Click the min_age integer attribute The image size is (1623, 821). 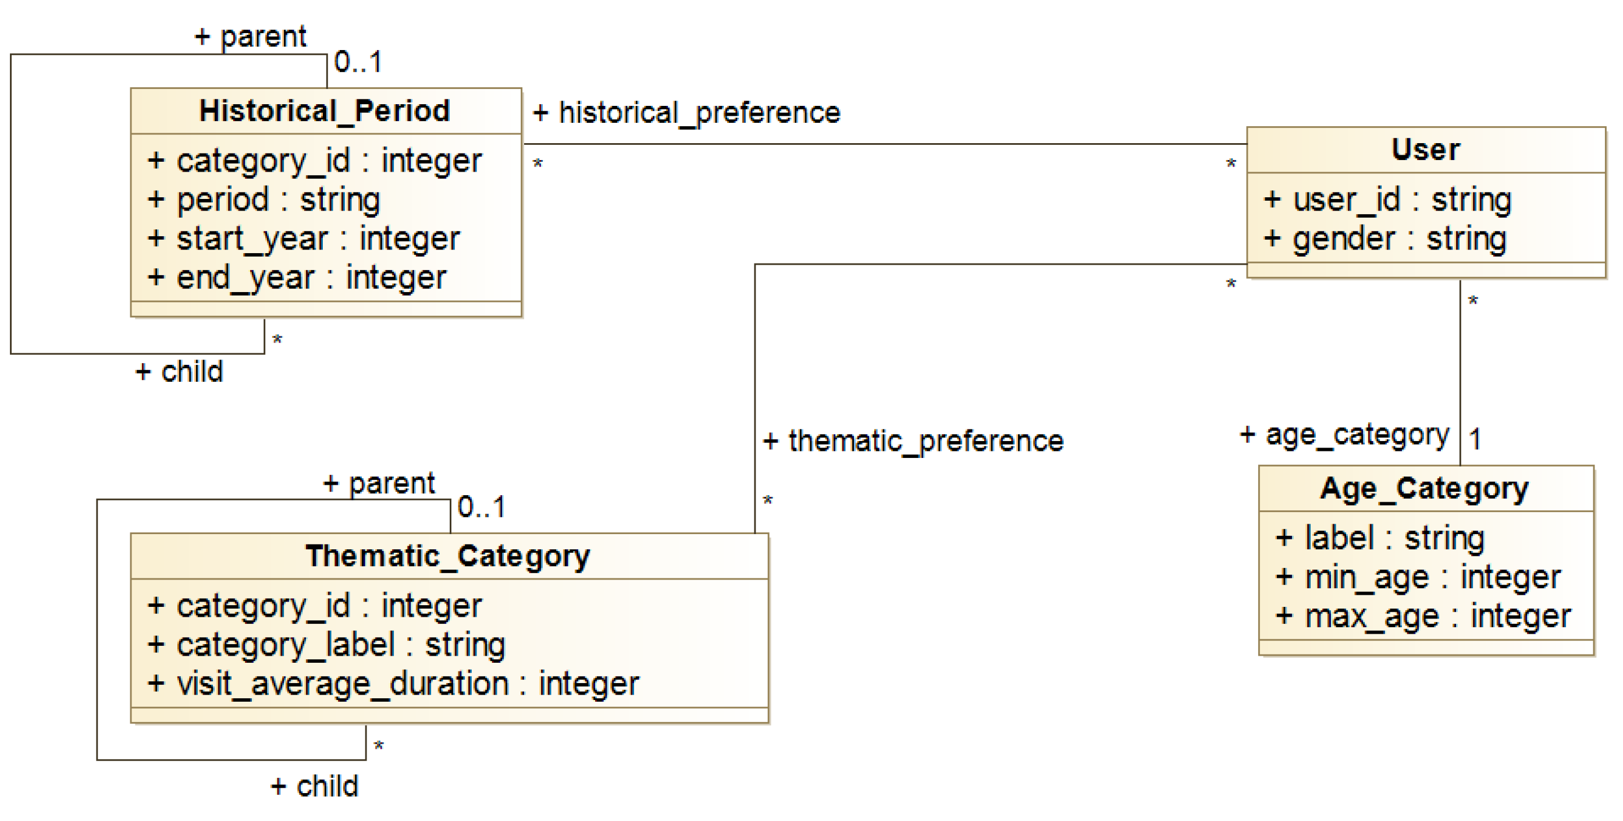(x=1418, y=578)
